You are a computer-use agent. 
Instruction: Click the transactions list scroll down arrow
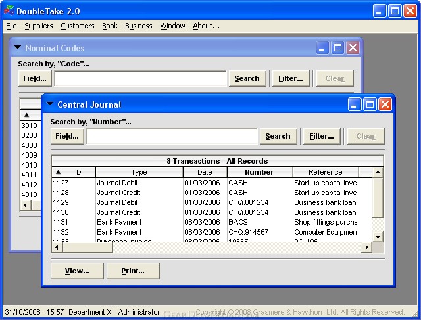tap(378, 237)
